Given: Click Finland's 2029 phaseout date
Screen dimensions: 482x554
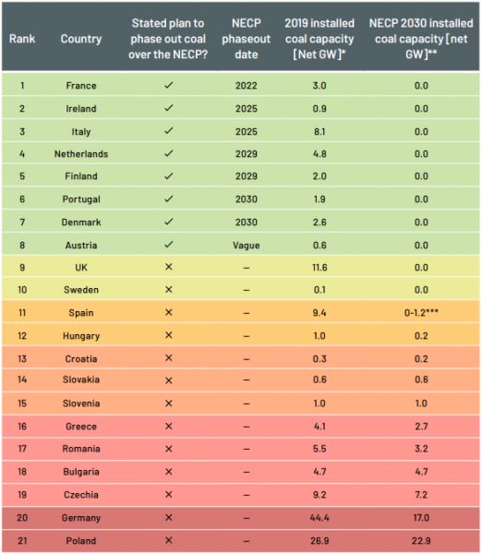Looking at the screenshot, I should pos(246,176).
